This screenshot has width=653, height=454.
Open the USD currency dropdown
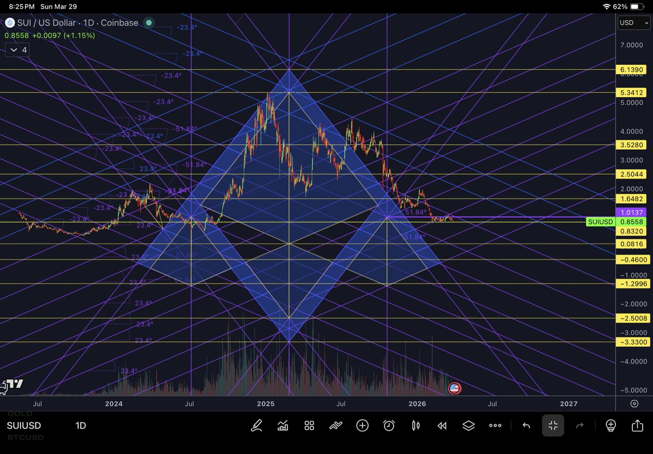coord(633,23)
